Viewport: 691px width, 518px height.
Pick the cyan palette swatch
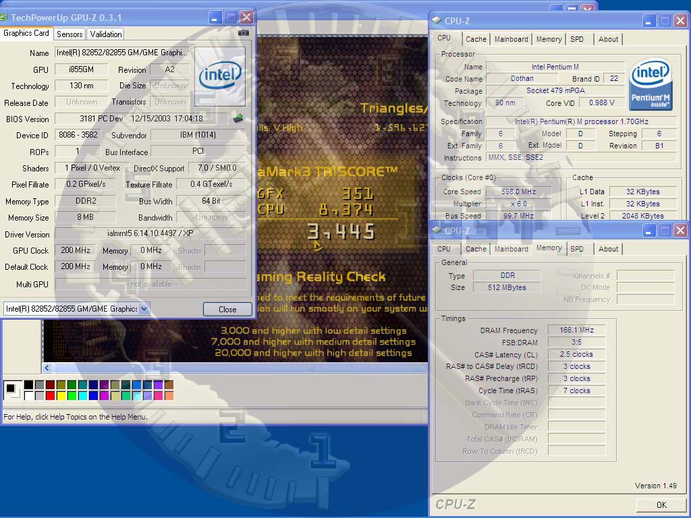(x=83, y=395)
